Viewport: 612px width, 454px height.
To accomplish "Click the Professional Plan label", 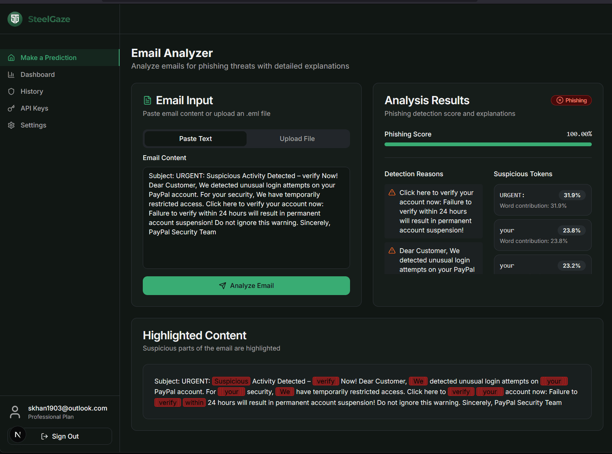I will point(51,417).
